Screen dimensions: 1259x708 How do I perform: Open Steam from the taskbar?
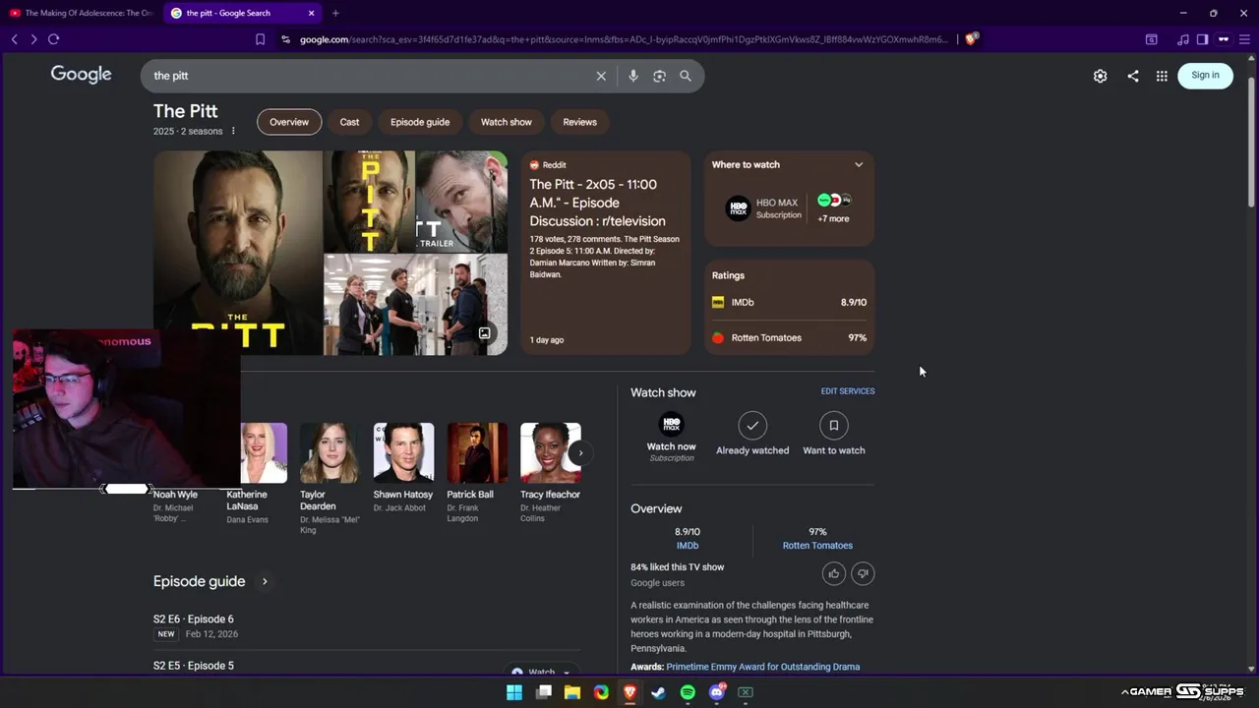coord(658,692)
